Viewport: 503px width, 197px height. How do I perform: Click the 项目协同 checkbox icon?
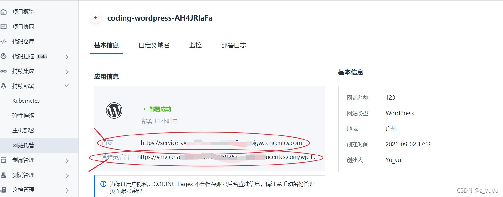coord(3,27)
